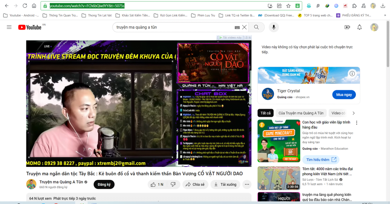Click the 'Tải xuống' download button
The image size is (390, 204).
(x=225, y=184)
